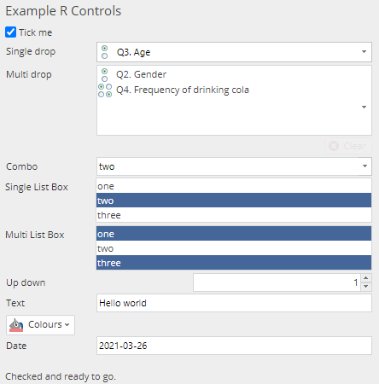Decrease the Up down value with down arrow
Image resolution: width=379 pixels, height=384 pixels.
[x=366, y=287]
